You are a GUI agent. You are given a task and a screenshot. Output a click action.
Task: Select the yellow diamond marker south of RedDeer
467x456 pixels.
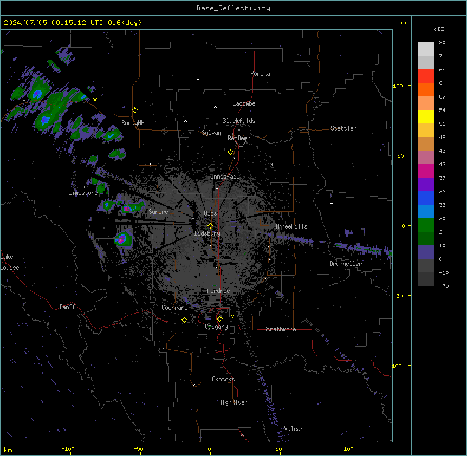230,152
